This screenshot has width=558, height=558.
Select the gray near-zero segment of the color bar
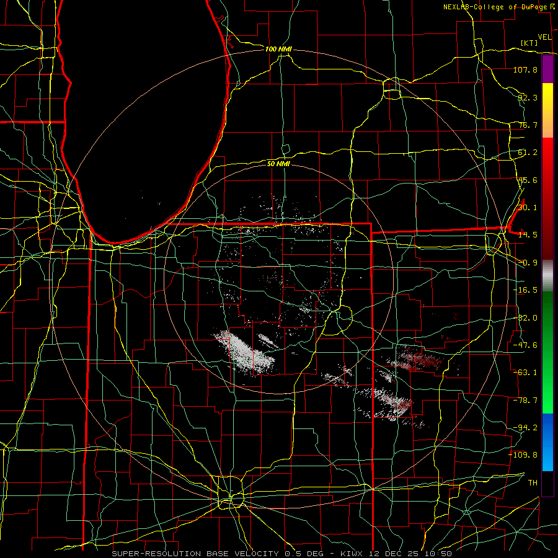pos(547,276)
